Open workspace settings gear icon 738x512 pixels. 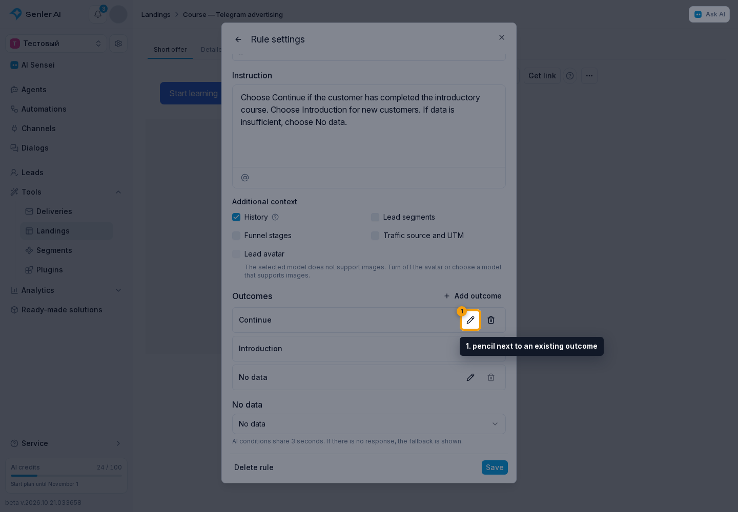tap(118, 44)
